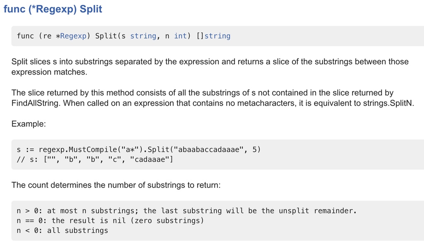Click the "n > 0" rule line
Screen dimensions: 424x249
(186, 211)
